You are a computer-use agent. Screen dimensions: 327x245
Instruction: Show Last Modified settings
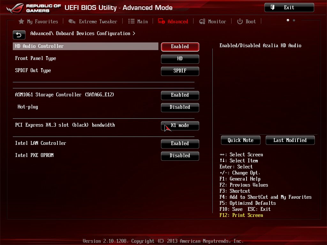(x=290, y=140)
